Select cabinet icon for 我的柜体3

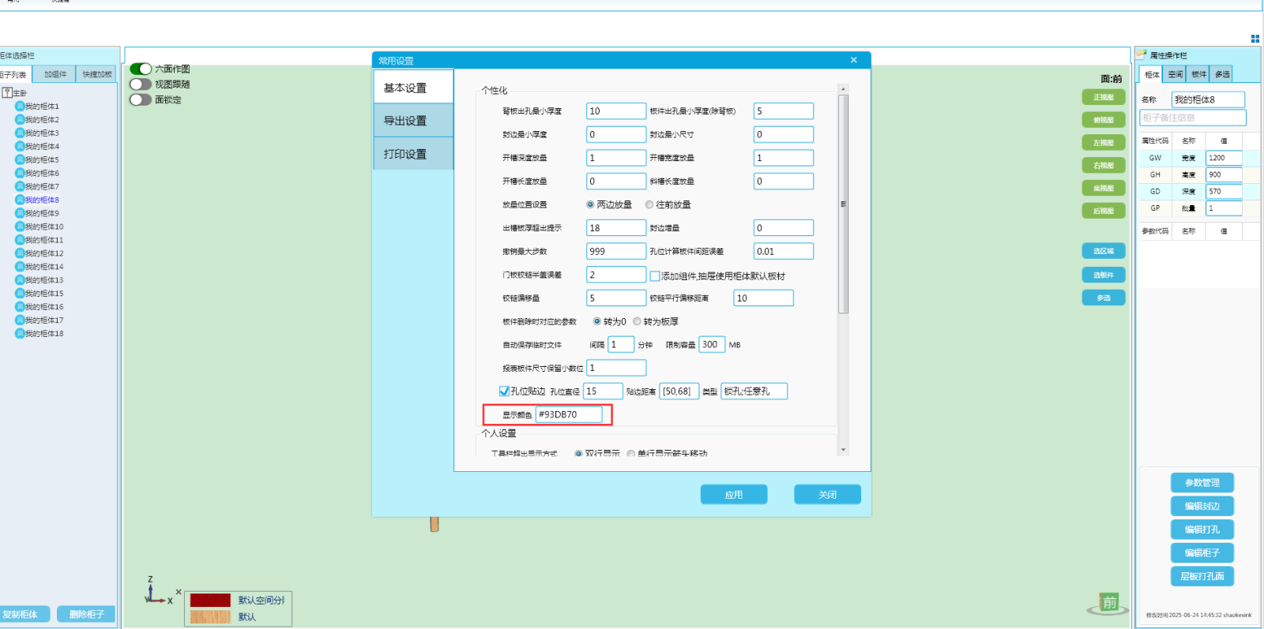(20, 133)
